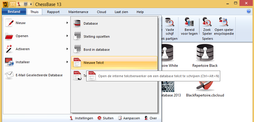Open the Help ribbon tab
The image size is (254, 122).
(x=140, y=12)
